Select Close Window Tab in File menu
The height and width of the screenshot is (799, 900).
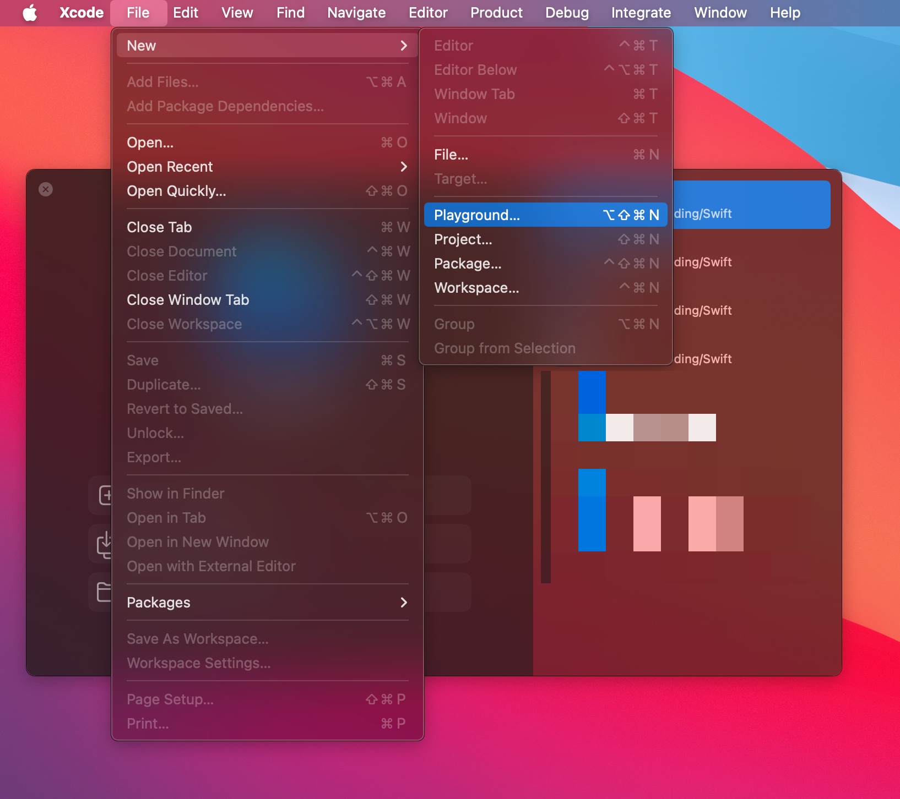click(x=268, y=300)
